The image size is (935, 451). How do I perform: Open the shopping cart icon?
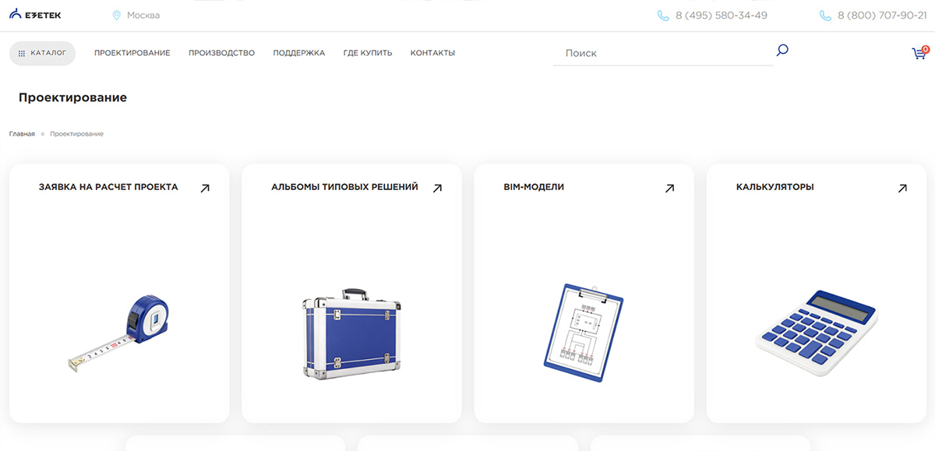coord(919,53)
